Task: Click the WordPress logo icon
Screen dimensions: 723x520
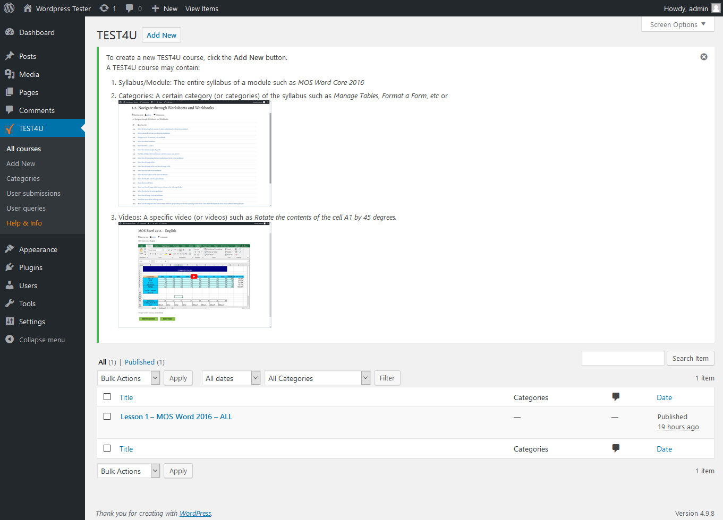Action: click(x=9, y=8)
